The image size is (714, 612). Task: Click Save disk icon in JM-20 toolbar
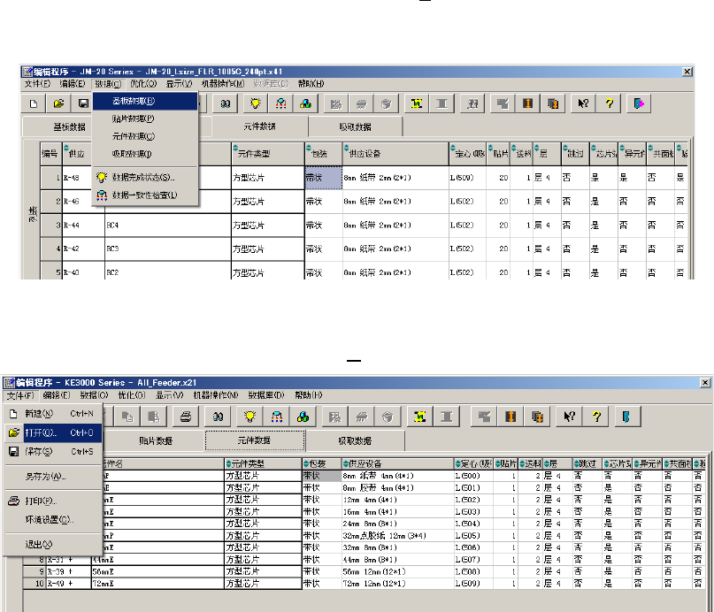click(83, 103)
